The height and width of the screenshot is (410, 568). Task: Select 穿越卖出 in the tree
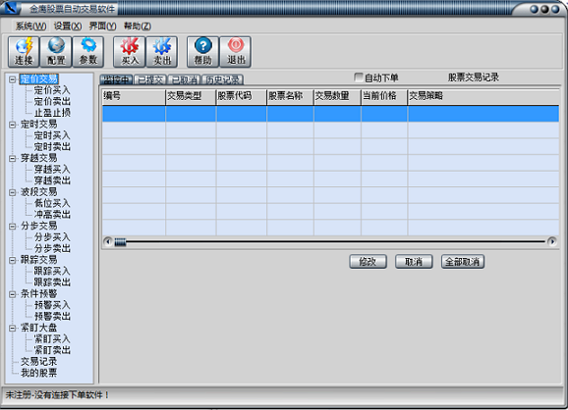tap(52, 180)
